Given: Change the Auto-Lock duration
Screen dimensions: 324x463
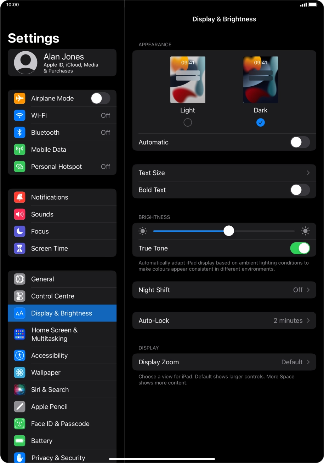Looking at the screenshot, I should click(224, 320).
